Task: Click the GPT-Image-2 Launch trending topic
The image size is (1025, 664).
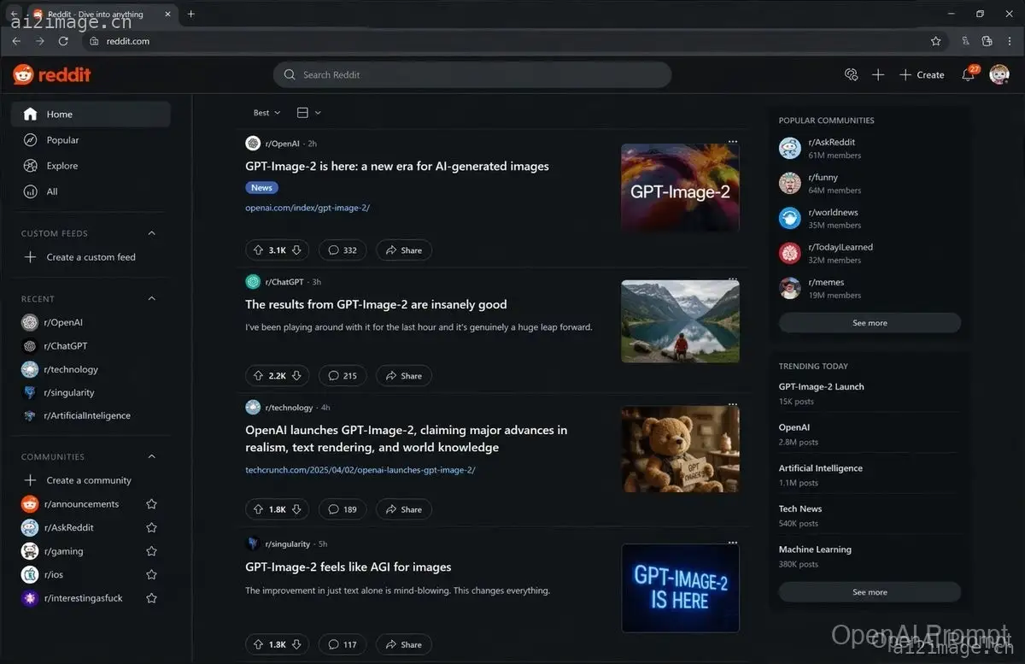Action: (x=821, y=387)
